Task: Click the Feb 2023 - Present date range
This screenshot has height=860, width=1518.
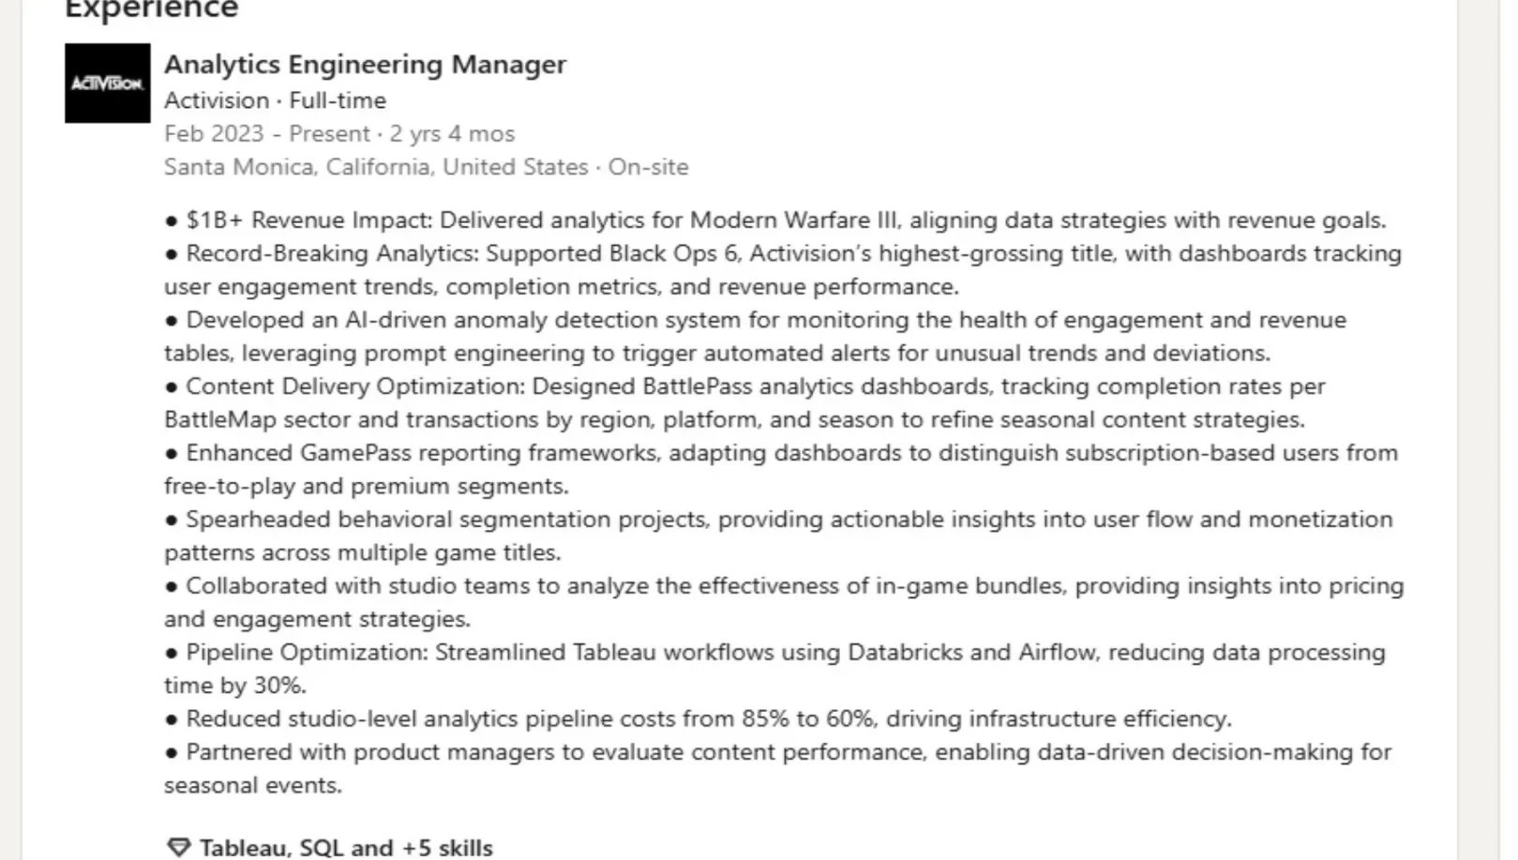Action: pos(266,134)
